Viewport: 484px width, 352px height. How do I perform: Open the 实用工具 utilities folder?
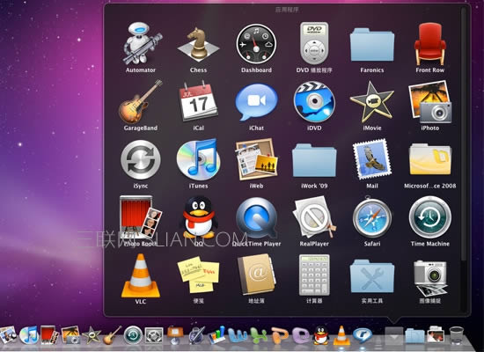click(372, 276)
